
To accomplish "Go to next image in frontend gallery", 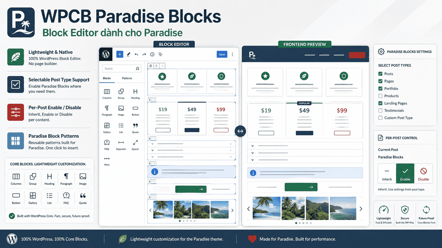I will (x=361, y=209).
